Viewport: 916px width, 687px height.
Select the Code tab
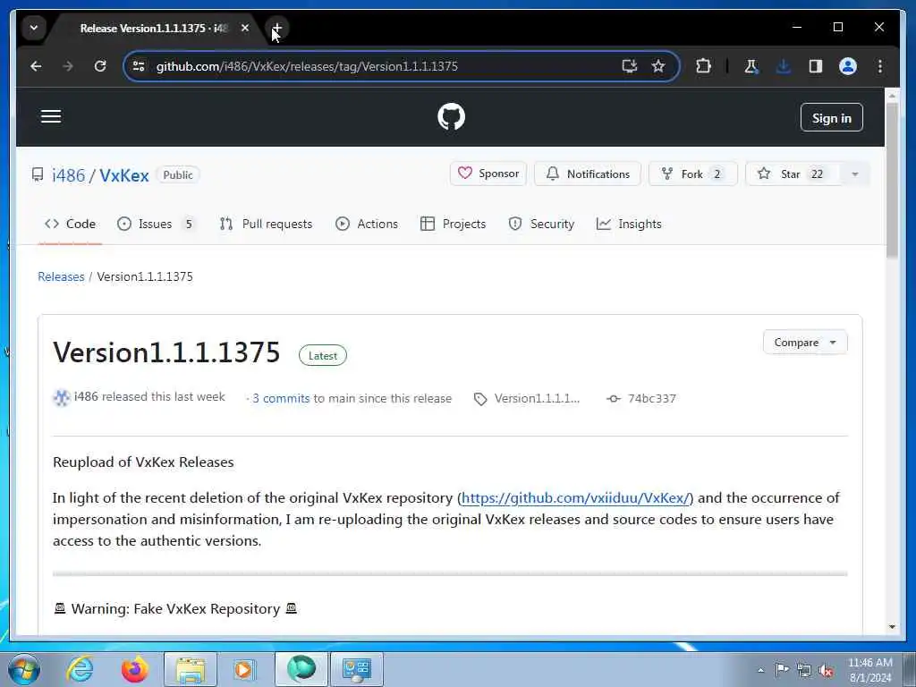[x=70, y=224]
